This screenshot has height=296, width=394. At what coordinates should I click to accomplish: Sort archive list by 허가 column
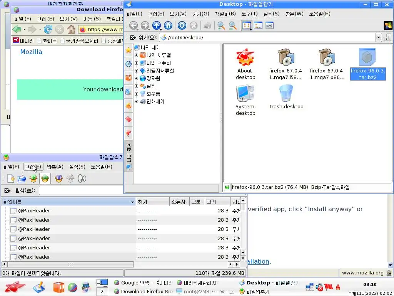coord(152,202)
